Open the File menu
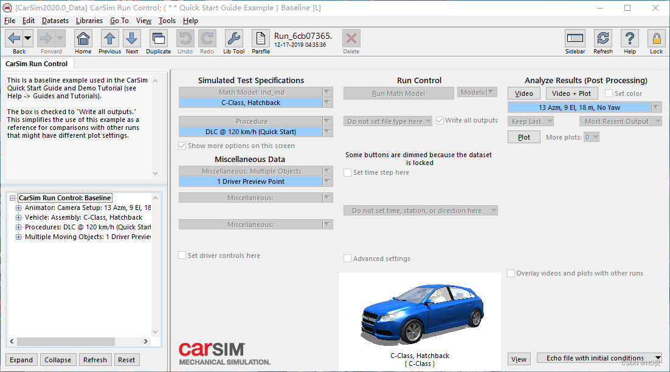The width and height of the screenshot is (670, 372). click(x=9, y=21)
